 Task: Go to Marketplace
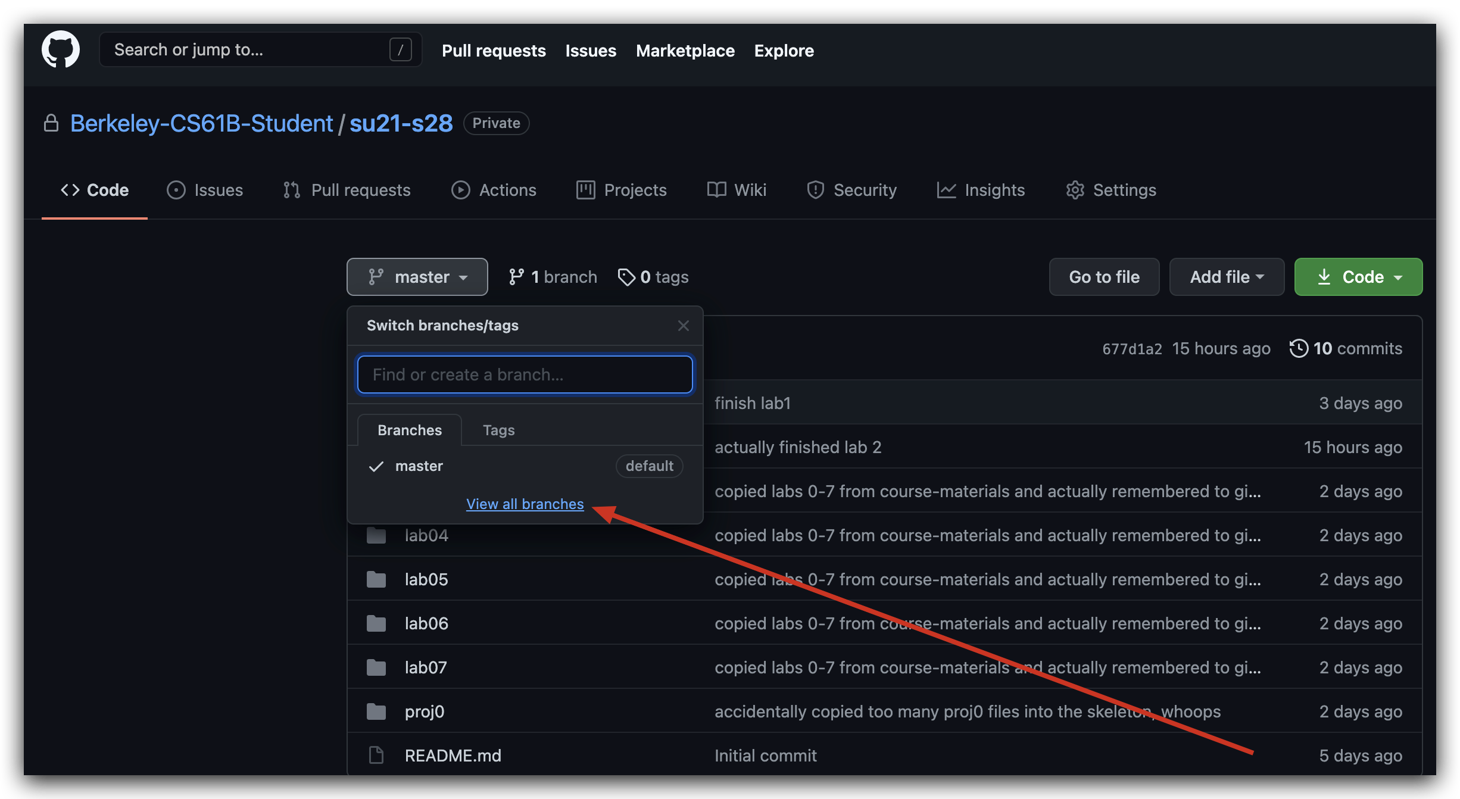pyautogui.click(x=685, y=51)
